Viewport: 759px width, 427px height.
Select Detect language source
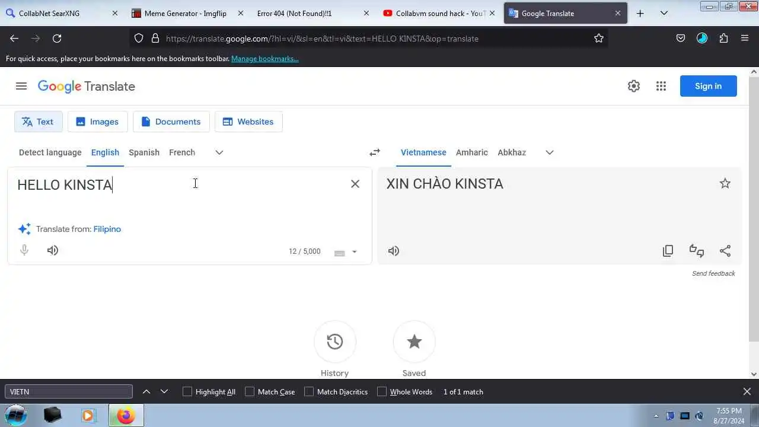[x=50, y=152]
